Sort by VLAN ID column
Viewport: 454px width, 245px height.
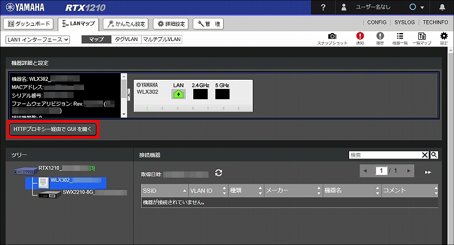point(209,190)
